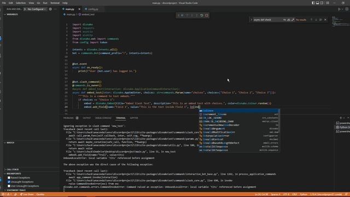Switch to the config.py editor tab
The width and height of the screenshot is (350, 197).
pyautogui.click(x=93, y=9)
